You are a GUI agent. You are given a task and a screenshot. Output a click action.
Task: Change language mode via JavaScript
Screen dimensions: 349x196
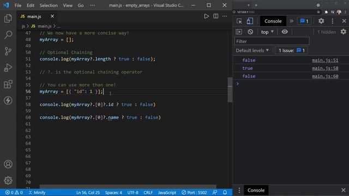click(x=167, y=192)
